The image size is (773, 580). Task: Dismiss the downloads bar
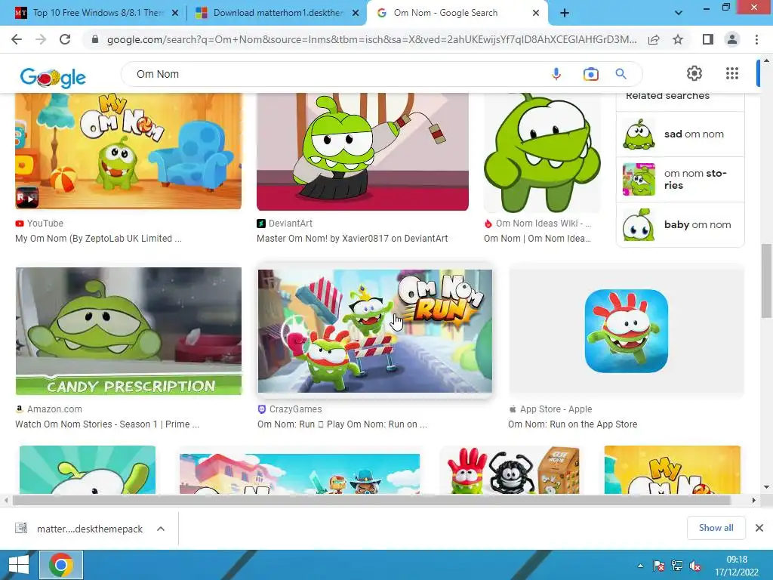click(x=759, y=528)
